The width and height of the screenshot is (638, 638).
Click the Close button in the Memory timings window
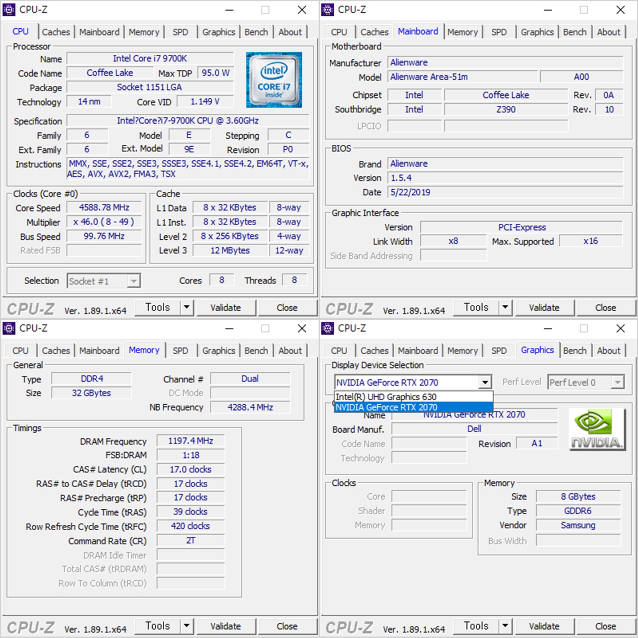point(287,626)
